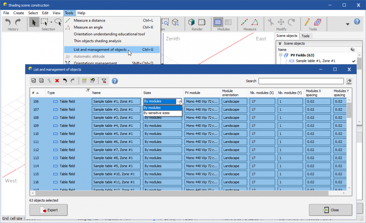Select the solid render cube icon
This screenshot has height=223, width=366.
191,22
